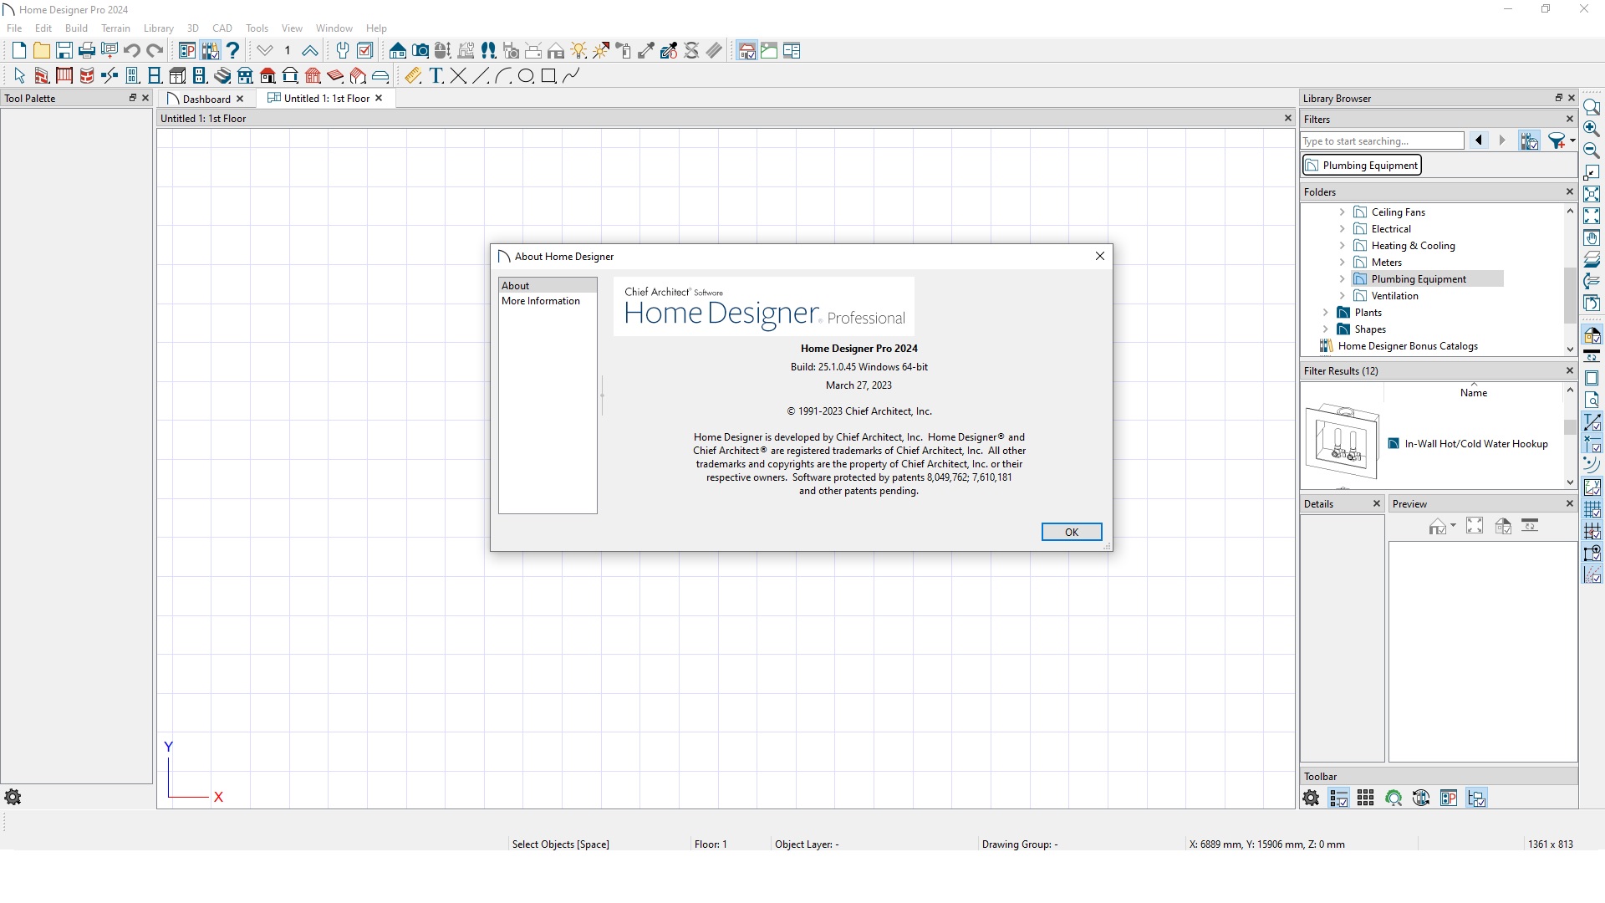
Task: Open the Terrain menu
Action: click(115, 28)
